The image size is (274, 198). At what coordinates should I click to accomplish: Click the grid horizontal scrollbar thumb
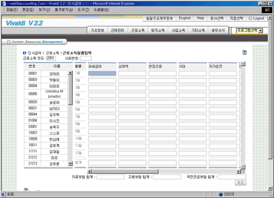[125, 172]
